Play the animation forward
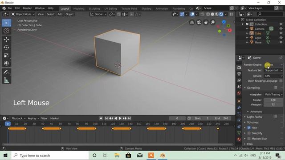This screenshot has height=160, width=285. click(120, 118)
